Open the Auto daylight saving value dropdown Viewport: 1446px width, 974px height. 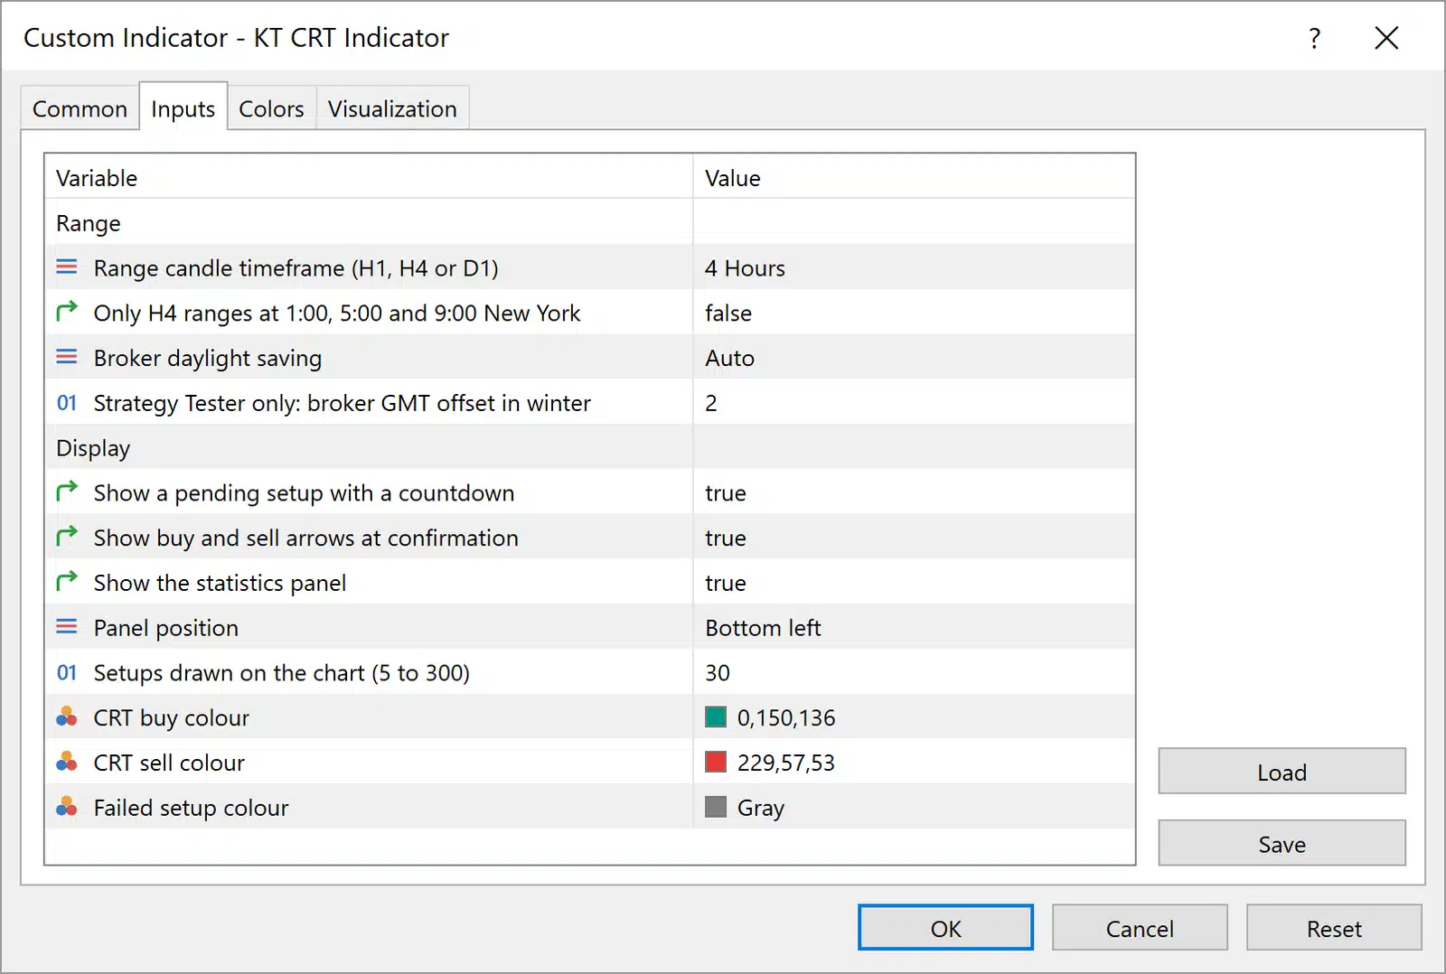(x=914, y=358)
